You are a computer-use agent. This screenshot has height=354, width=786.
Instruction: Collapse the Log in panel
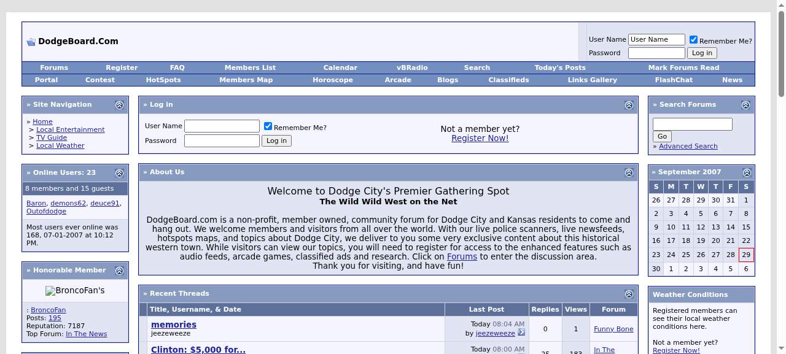click(x=629, y=105)
